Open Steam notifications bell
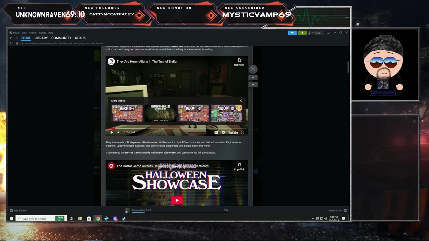The height and width of the screenshot is (241, 429). [x=302, y=33]
